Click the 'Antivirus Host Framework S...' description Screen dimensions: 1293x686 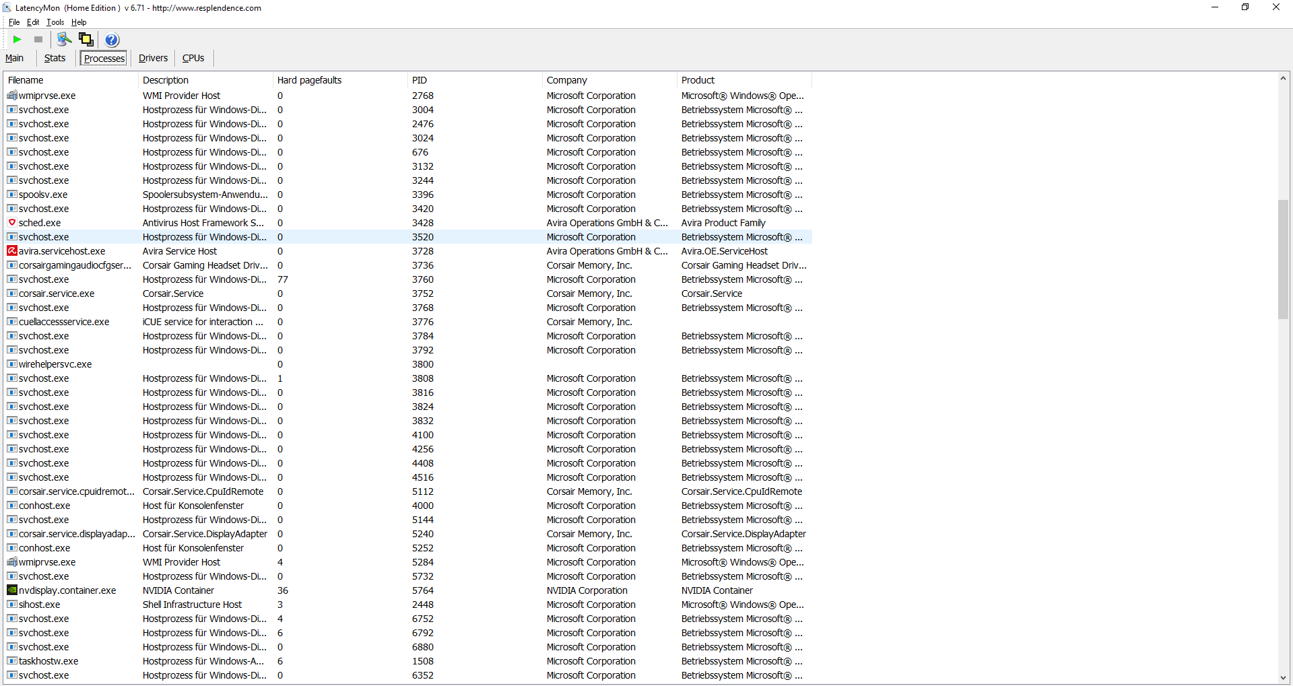(203, 223)
